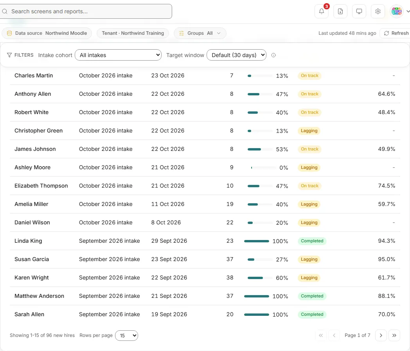Screen dimensions: 410x351
Task: Focus the Search screens and reports field
Action: coord(86,11)
